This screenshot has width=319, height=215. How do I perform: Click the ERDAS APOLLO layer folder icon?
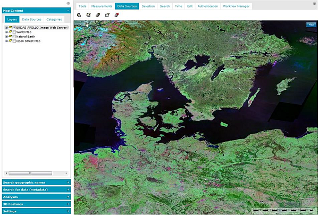point(10,27)
